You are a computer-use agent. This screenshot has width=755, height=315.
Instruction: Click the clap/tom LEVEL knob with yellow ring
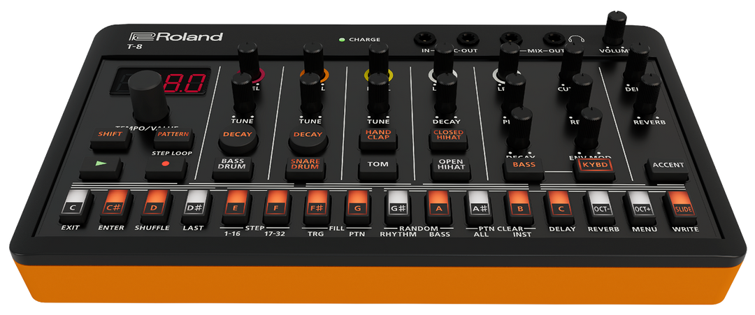[x=378, y=60]
